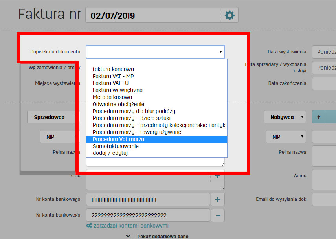
Task: Open the Nabywca selector dropdown
Action: point(286,116)
